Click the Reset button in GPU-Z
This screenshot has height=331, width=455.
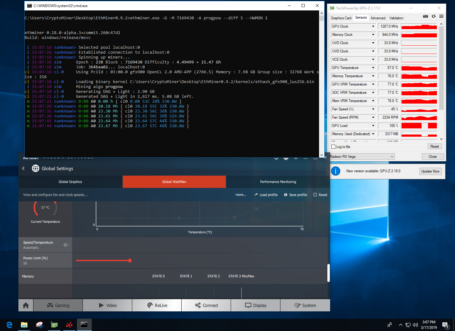[434, 146]
